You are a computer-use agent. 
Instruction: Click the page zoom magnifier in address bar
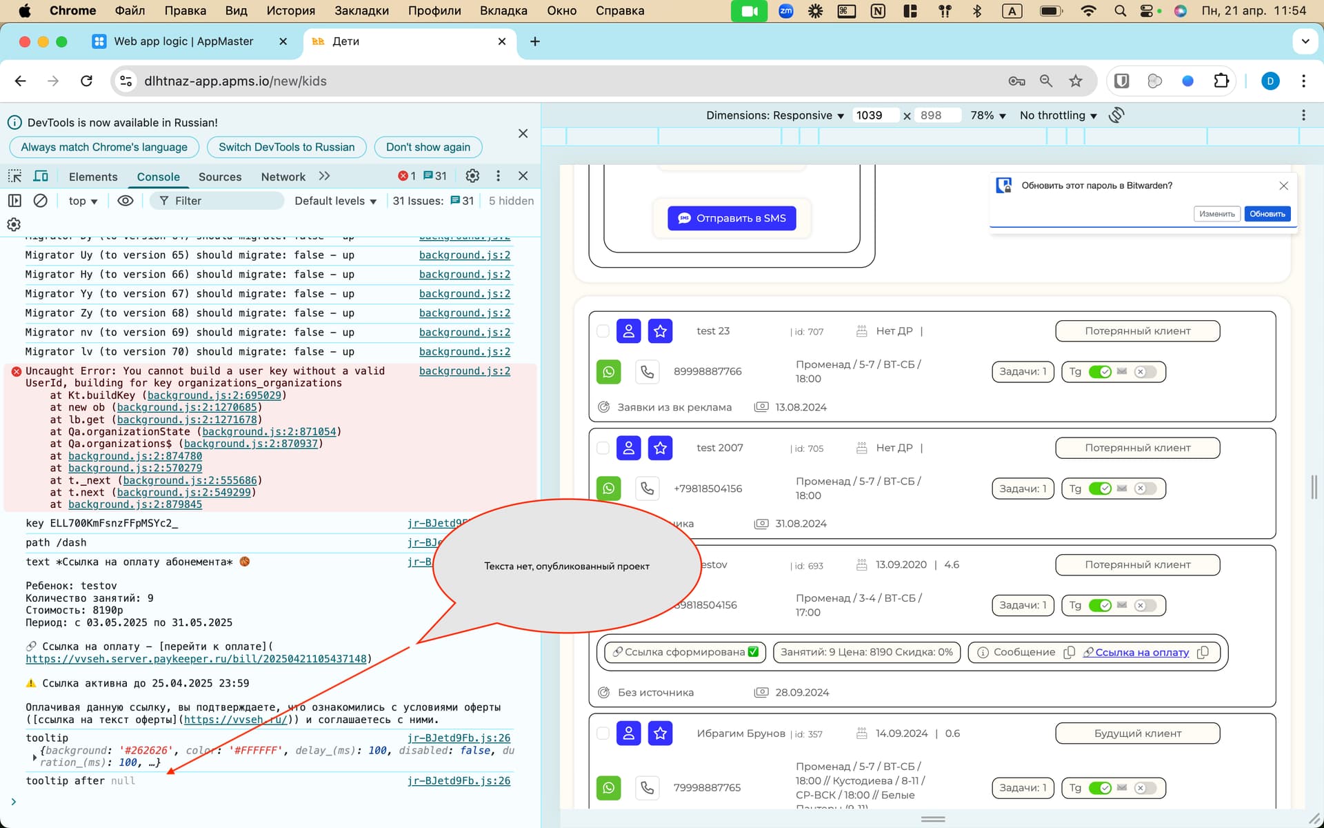[1046, 81]
